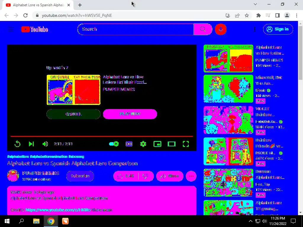Open Rainbow Friends sidebar video thumbnail
Image resolution: width=303 pixels, height=227 pixels.
[x=228, y=151]
